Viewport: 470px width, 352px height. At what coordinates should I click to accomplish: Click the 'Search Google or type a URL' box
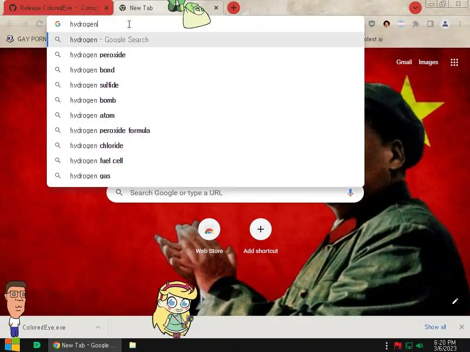[235, 193]
